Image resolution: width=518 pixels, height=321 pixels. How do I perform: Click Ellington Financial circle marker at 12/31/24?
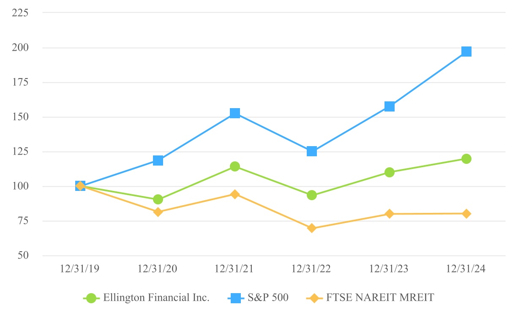point(466,159)
